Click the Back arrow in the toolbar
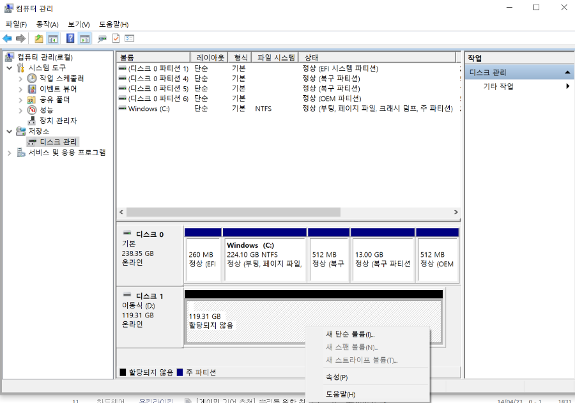Viewport: 575px width, 403px height. [x=8, y=38]
